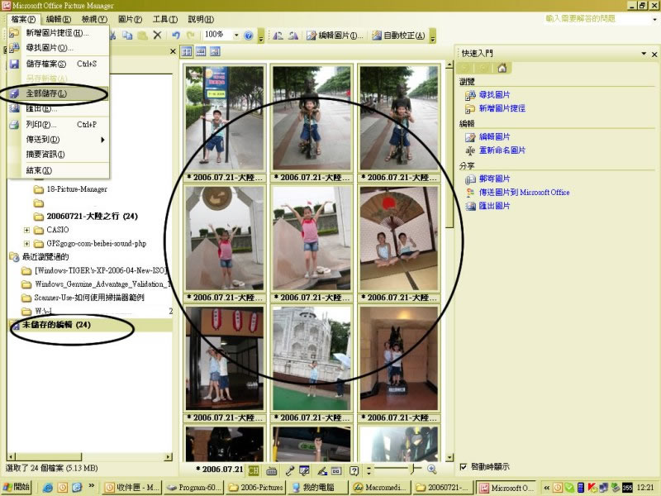Click the thumbnail scrollbar down arrow
Screen dimensions: 661x496
tap(449, 457)
